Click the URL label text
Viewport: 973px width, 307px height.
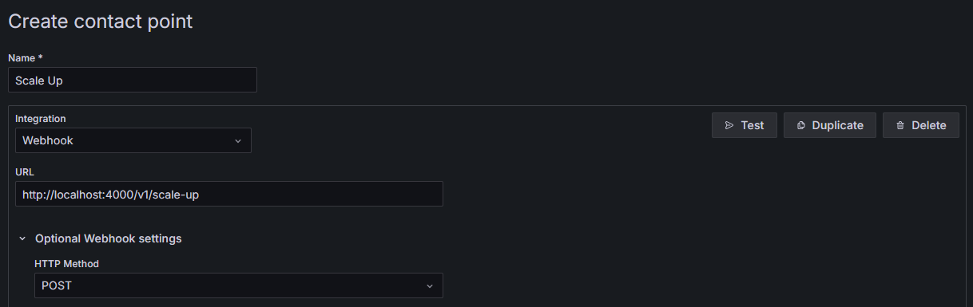[x=25, y=171]
